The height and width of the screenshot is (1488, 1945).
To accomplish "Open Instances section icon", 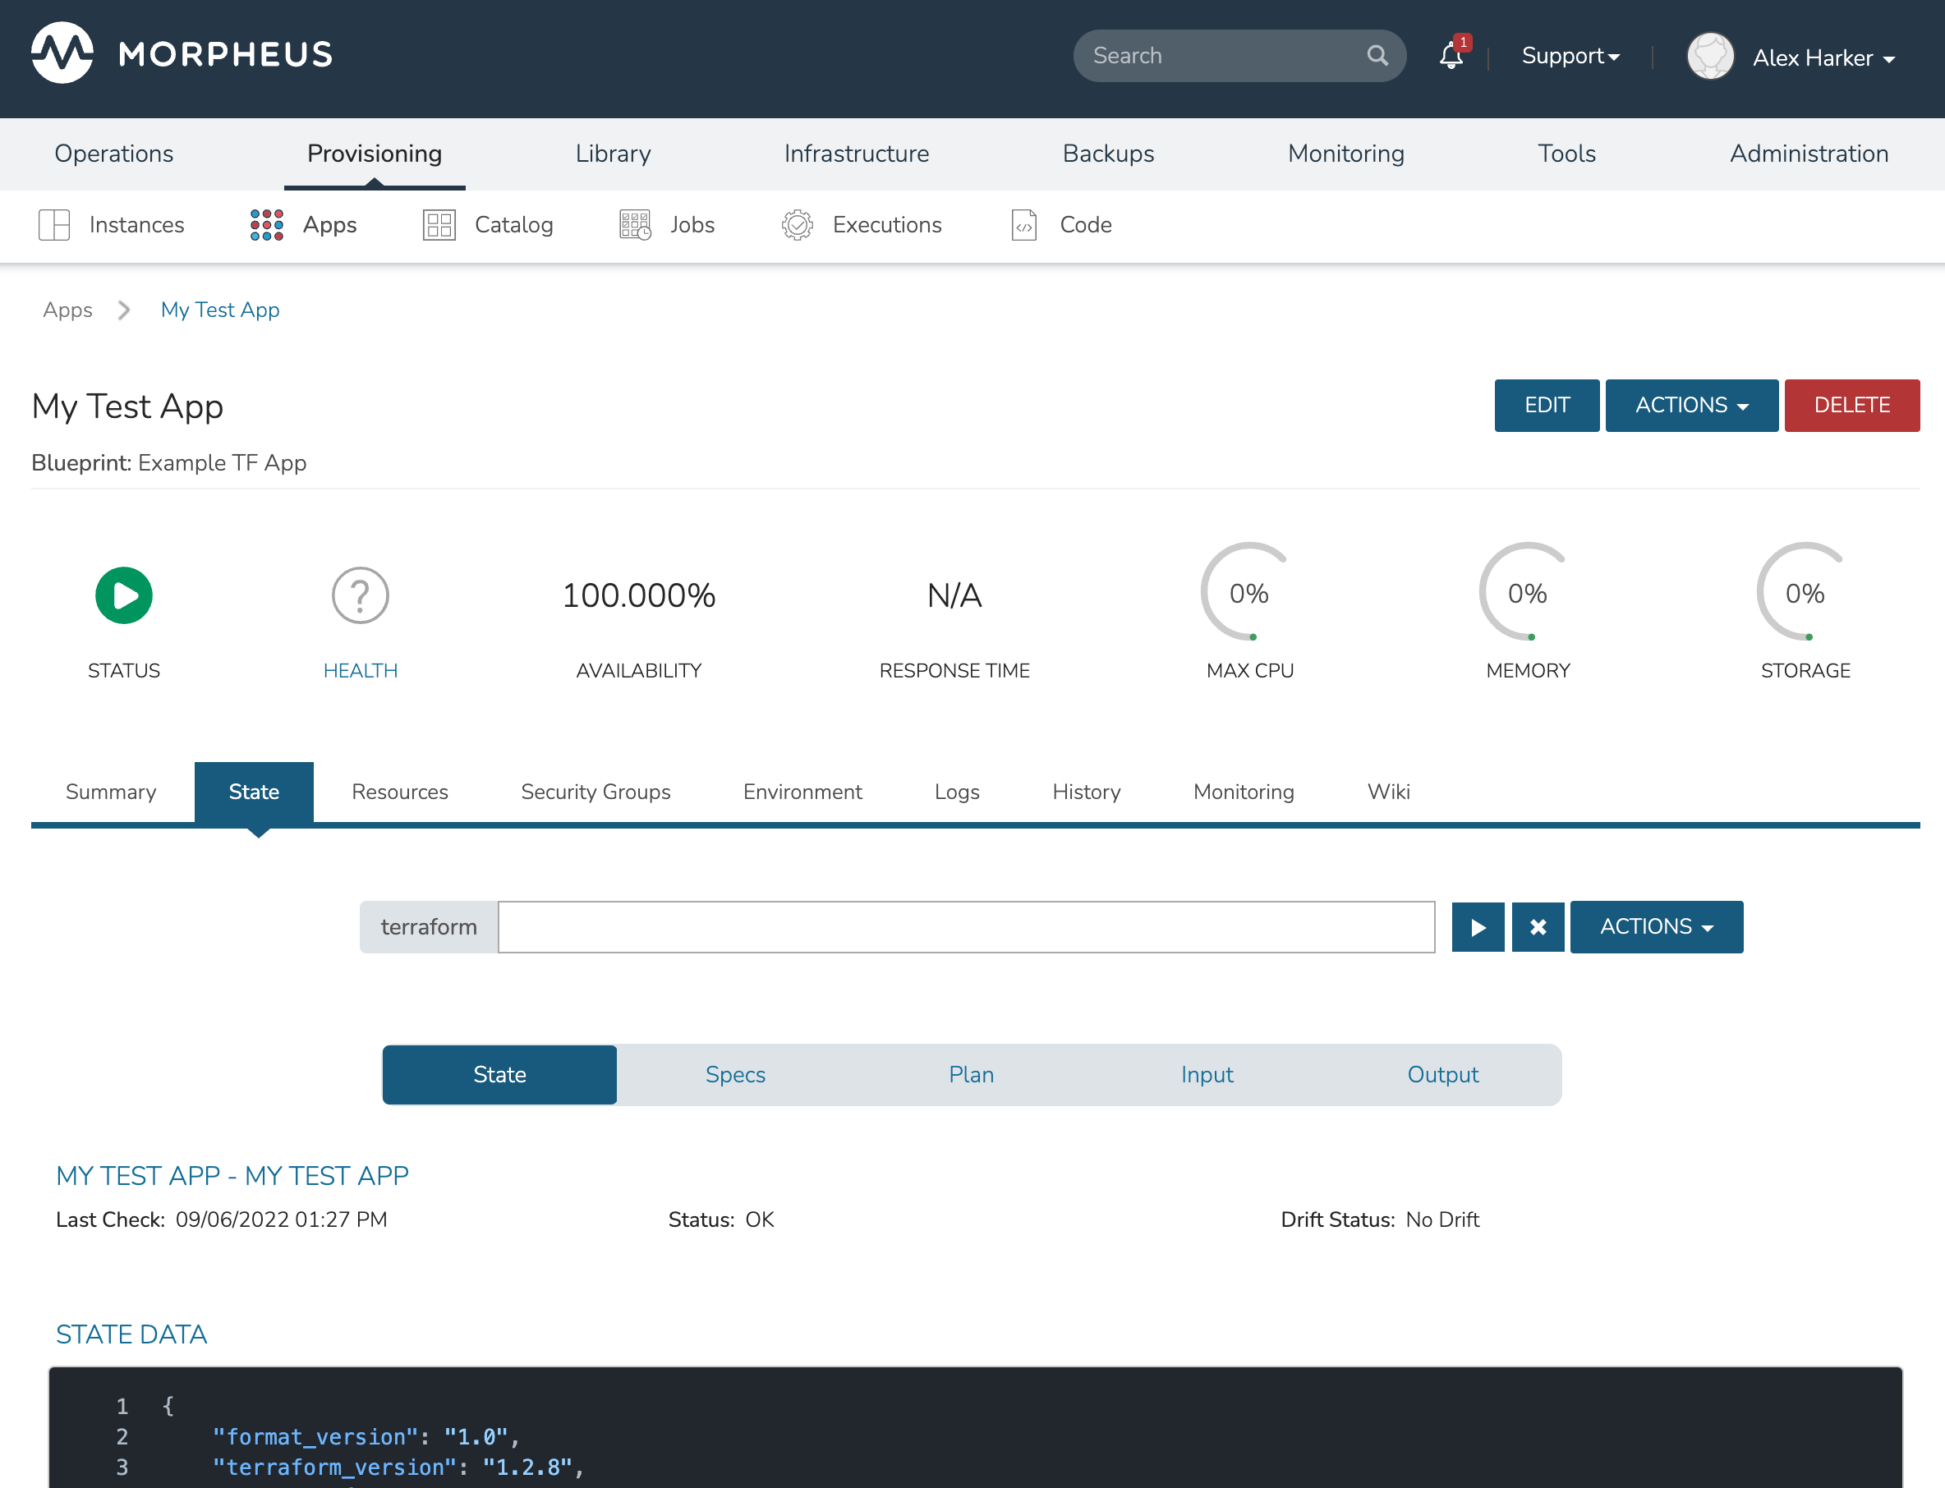I will [54, 225].
